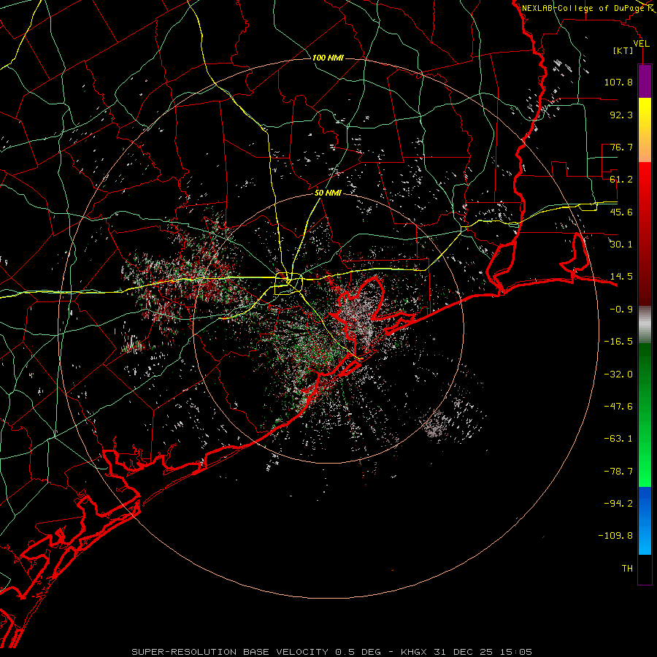
Task: Click the "VEL" legend title
Action: point(642,44)
